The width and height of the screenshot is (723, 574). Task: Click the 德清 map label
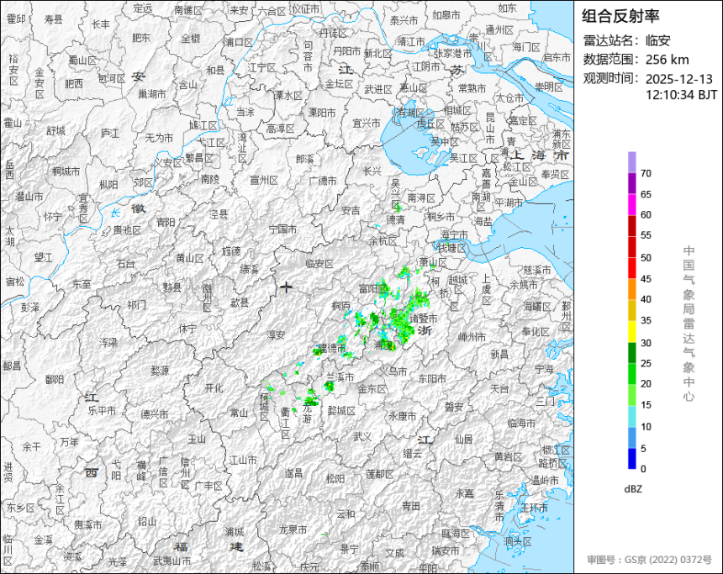coord(395,220)
